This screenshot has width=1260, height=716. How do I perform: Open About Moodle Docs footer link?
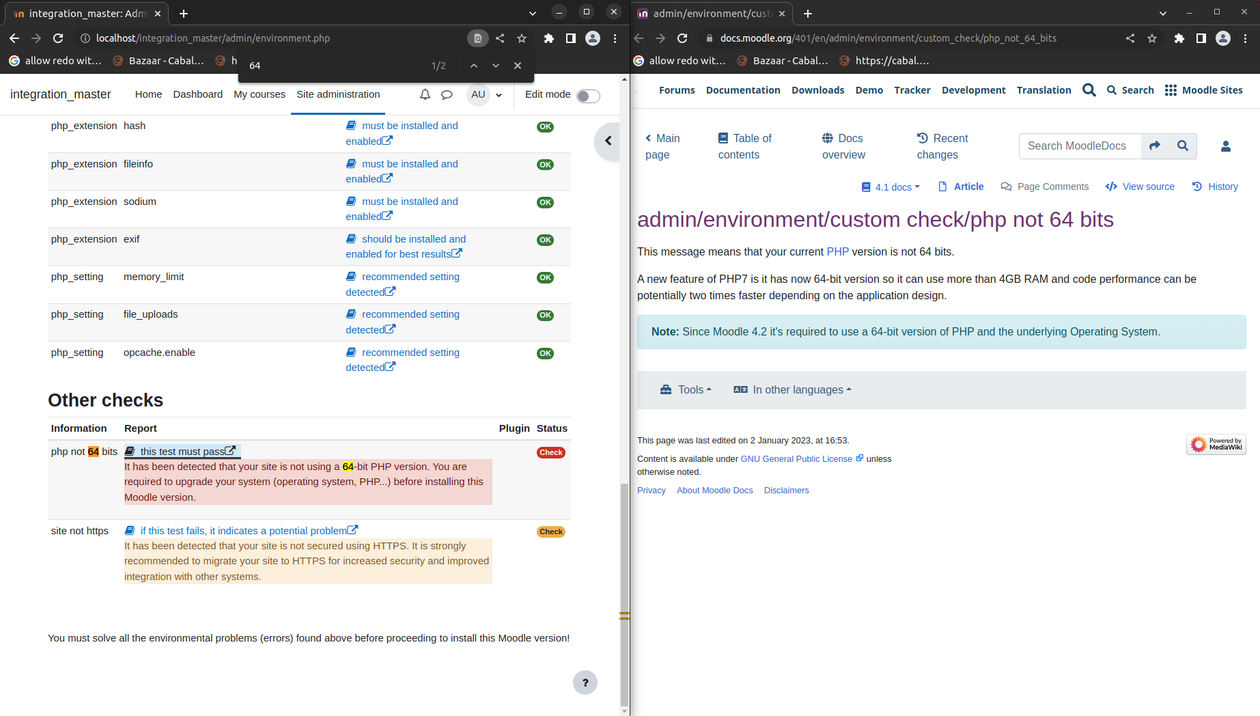tap(714, 491)
